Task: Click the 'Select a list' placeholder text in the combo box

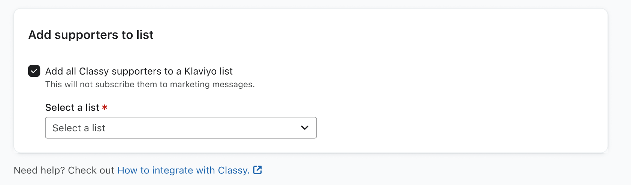Action: (79, 128)
